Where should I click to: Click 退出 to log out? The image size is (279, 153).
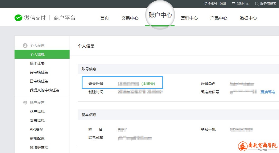[223, 4]
